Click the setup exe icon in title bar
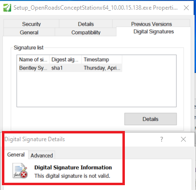 7,8
